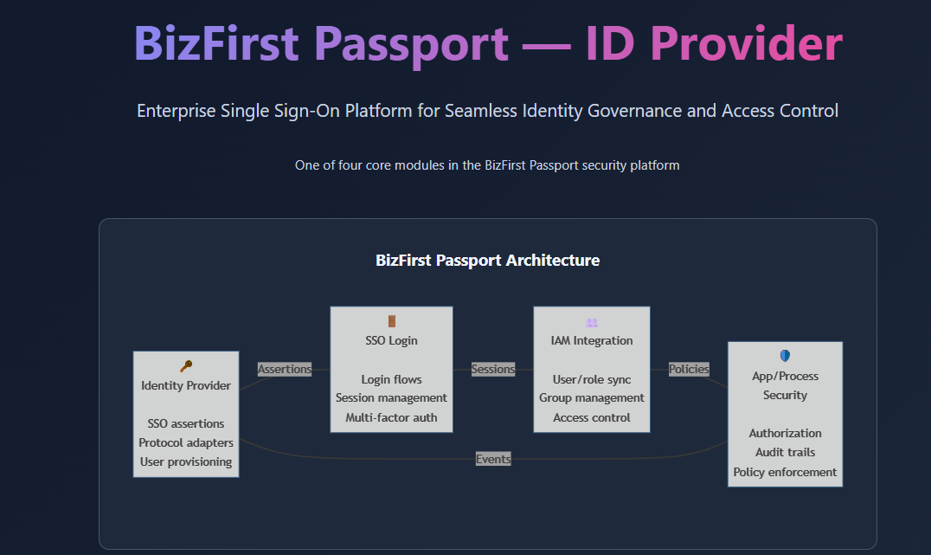Click the Events edge label

[x=493, y=459]
